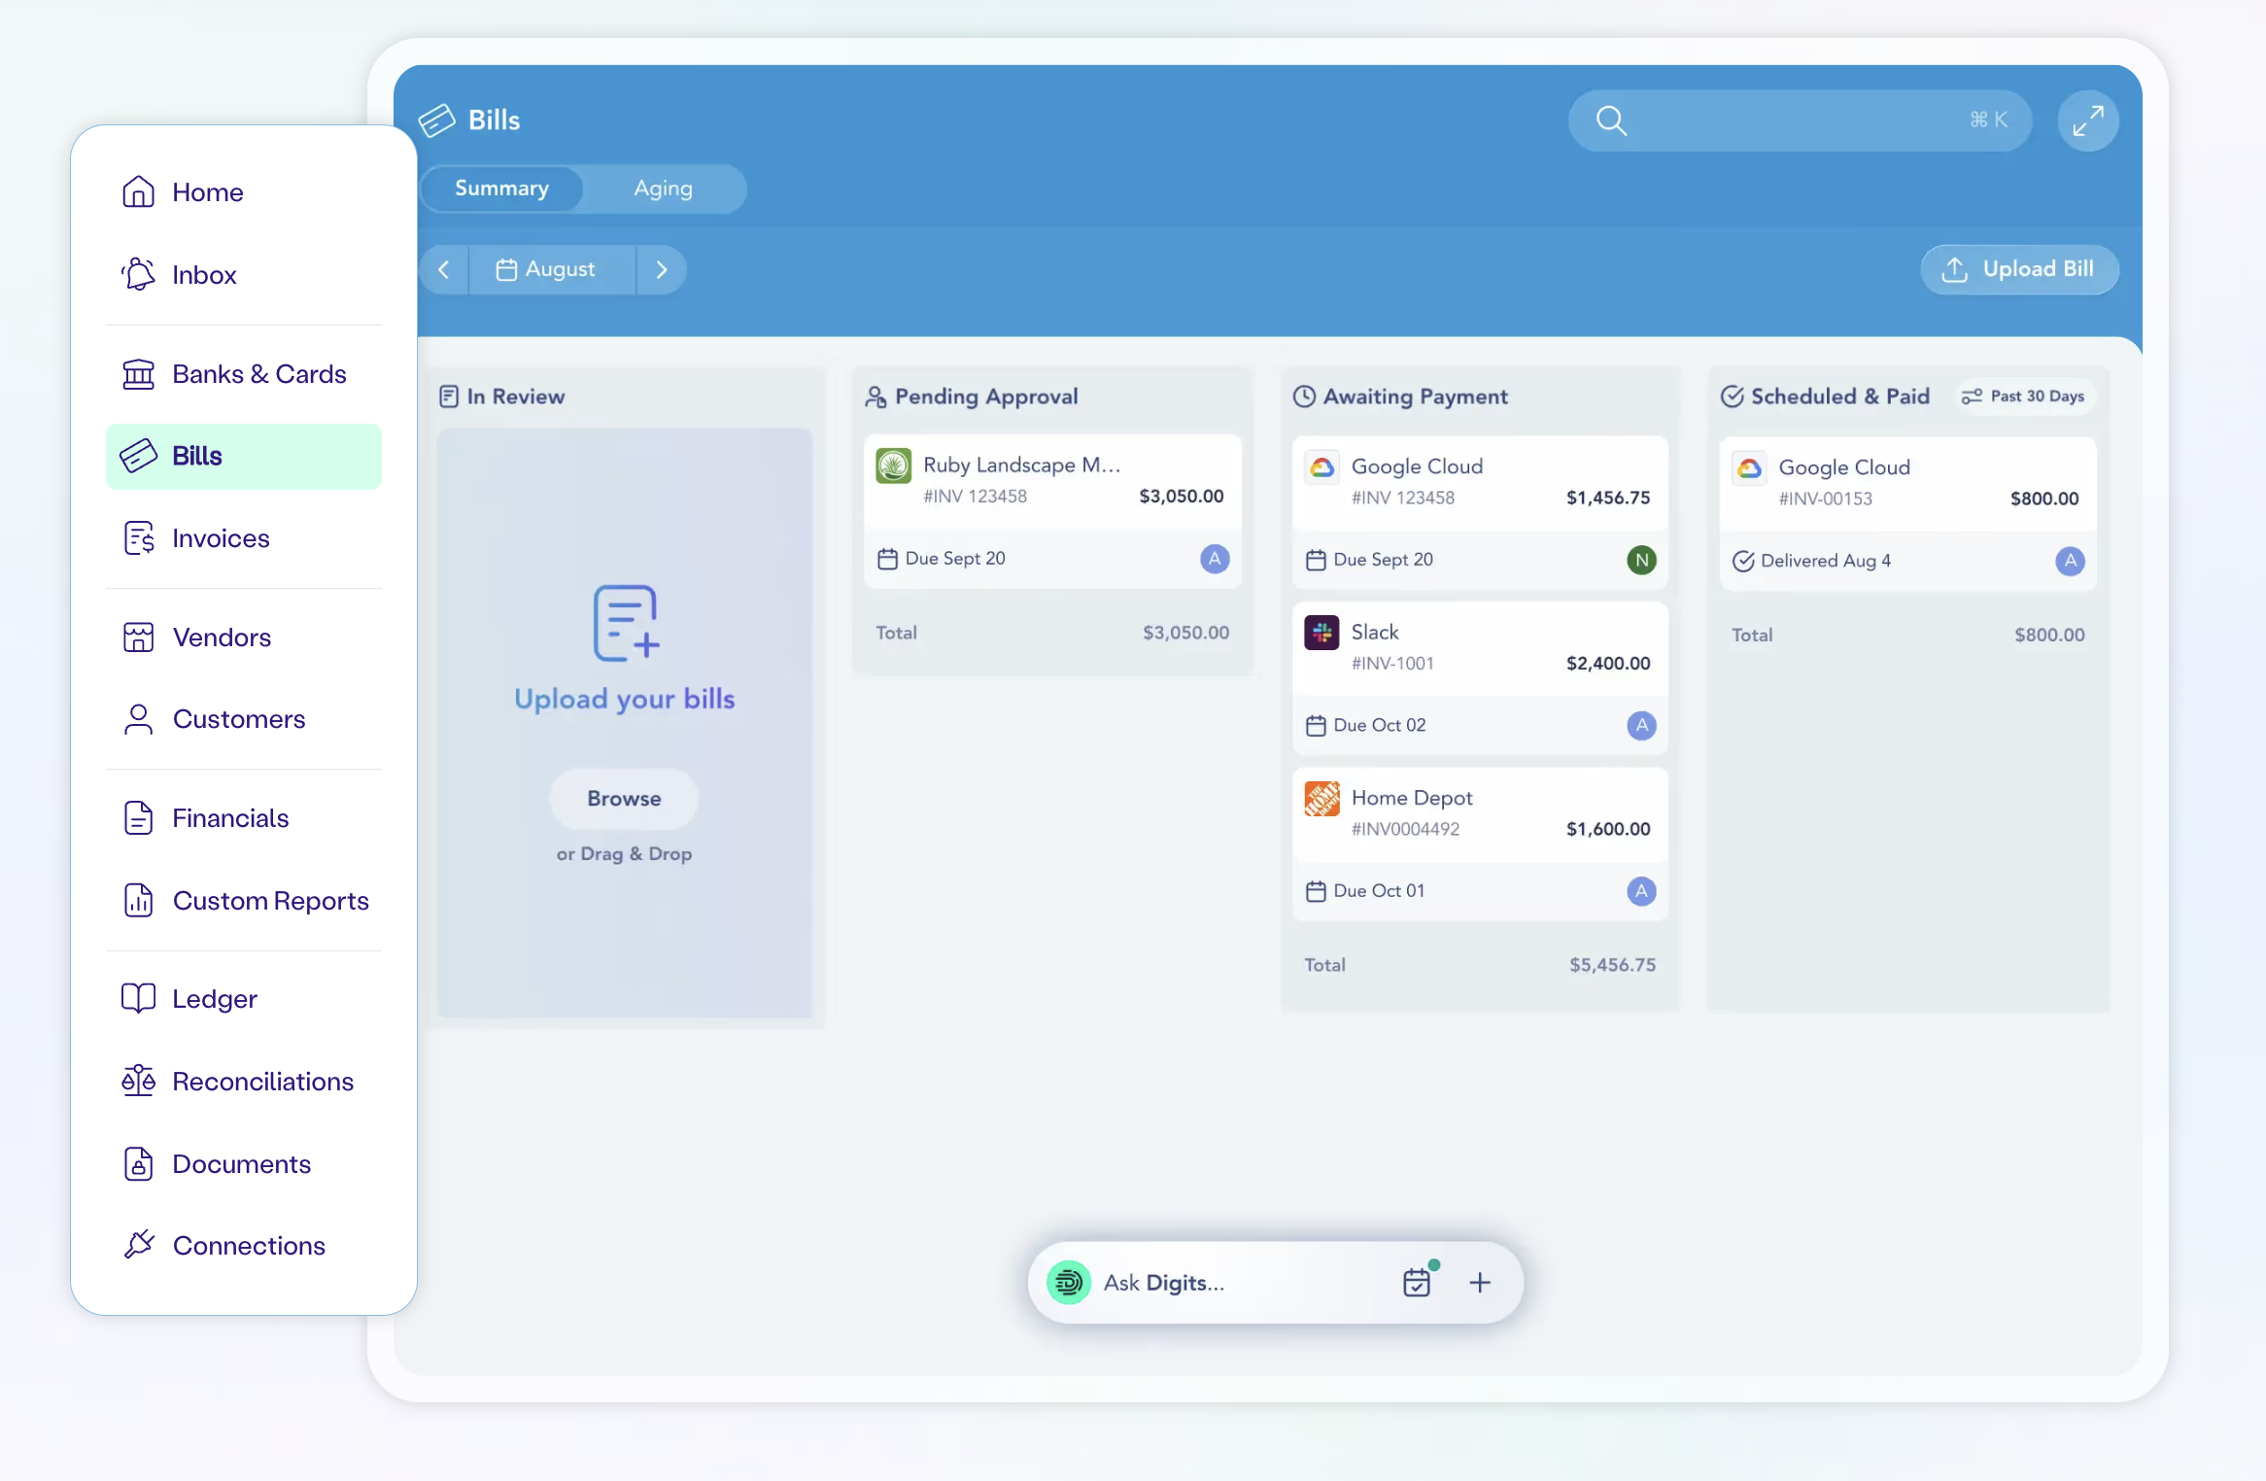Open the Vendors page

click(x=223, y=637)
